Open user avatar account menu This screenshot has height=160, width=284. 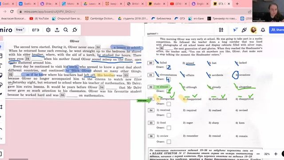(x=253, y=30)
